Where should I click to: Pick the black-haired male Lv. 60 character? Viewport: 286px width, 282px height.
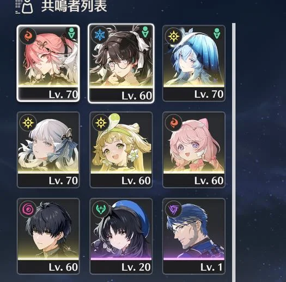coord(48,236)
